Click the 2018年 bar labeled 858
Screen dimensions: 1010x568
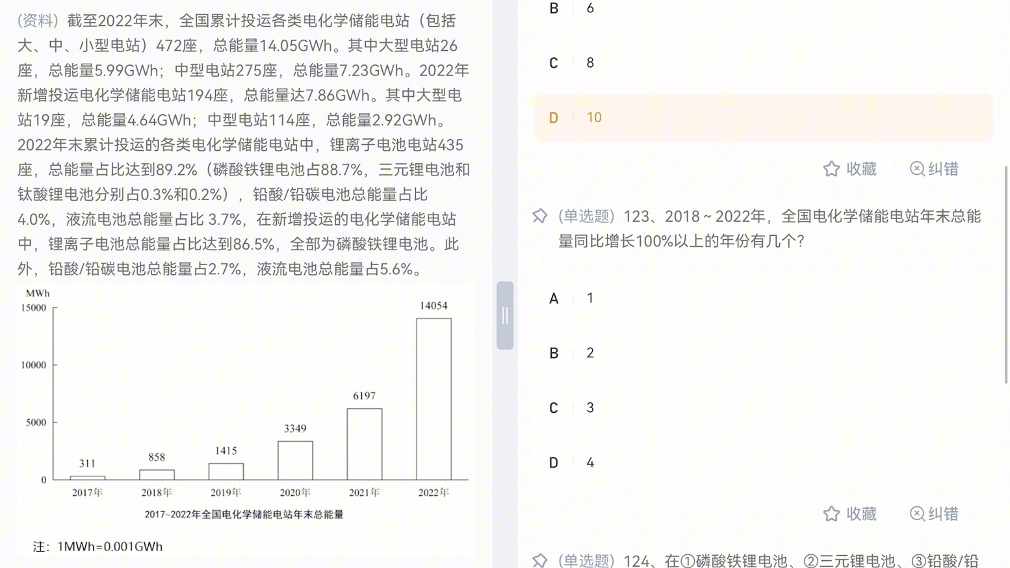point(157,474)
